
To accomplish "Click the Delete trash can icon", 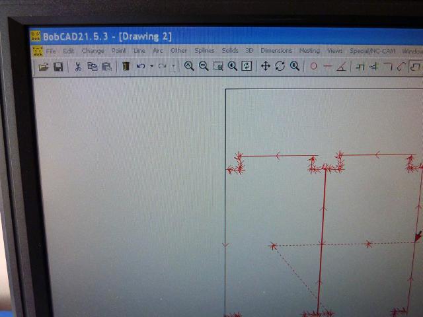I will click(126, 66).
